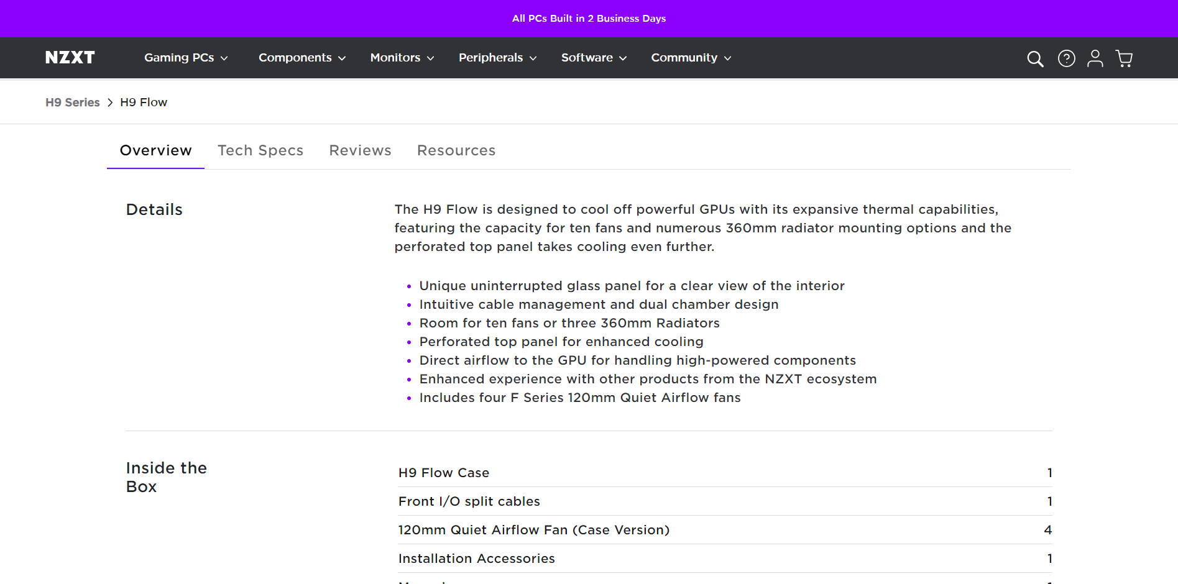Image resolution: width=1178 pixels, height=584 pixels.
Task: Open the user account icon
Action: 1095,58
